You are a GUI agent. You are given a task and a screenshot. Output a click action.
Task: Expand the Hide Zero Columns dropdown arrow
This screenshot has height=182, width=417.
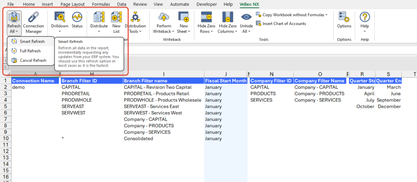(x=236, y=31)
